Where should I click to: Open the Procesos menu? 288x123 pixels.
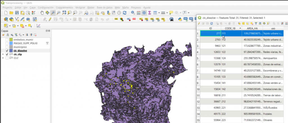pyautogui.click(x=136, y=7)
